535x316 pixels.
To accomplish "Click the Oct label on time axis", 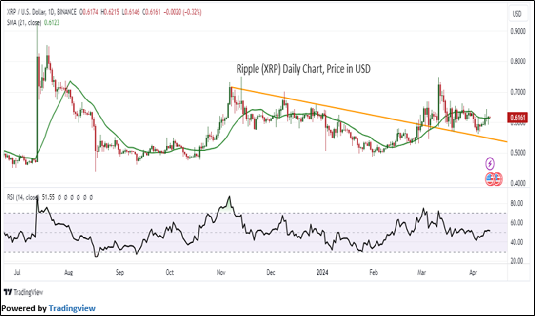I will (x=170, y=273).
